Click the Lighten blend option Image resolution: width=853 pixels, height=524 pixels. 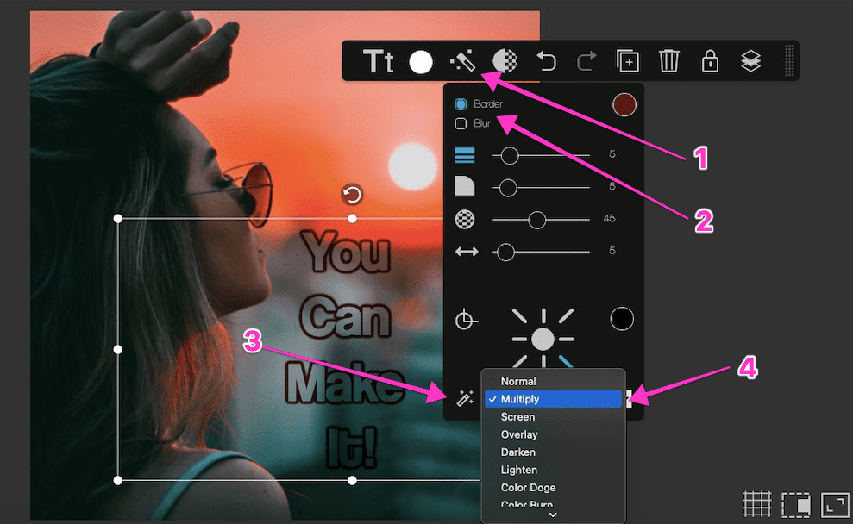(x=519, y=470)
